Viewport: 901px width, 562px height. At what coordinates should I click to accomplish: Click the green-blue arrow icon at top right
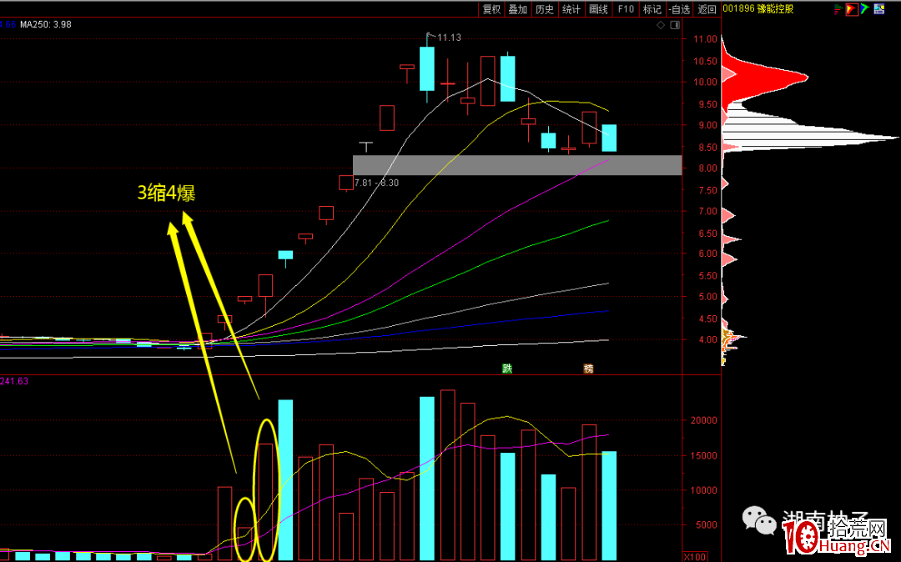pos(865,9)
